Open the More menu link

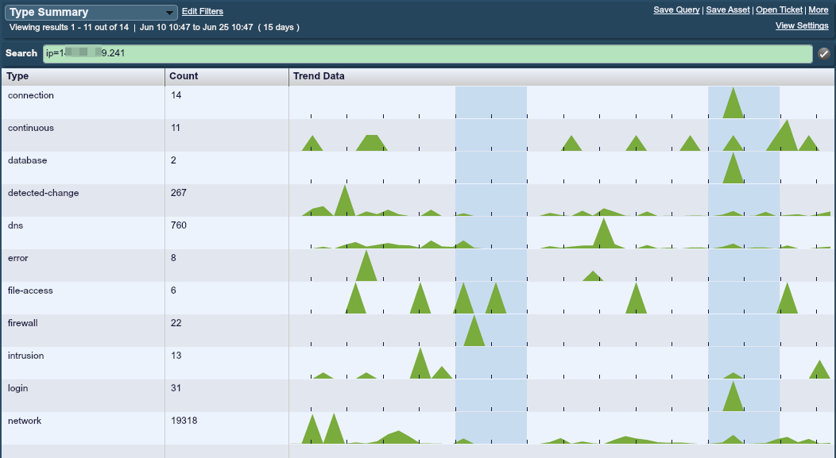819,10
